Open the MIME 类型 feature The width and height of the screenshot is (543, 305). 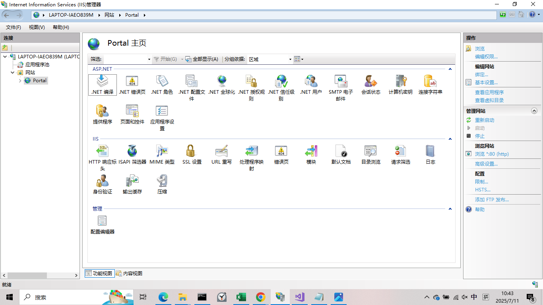click(162, 154)
